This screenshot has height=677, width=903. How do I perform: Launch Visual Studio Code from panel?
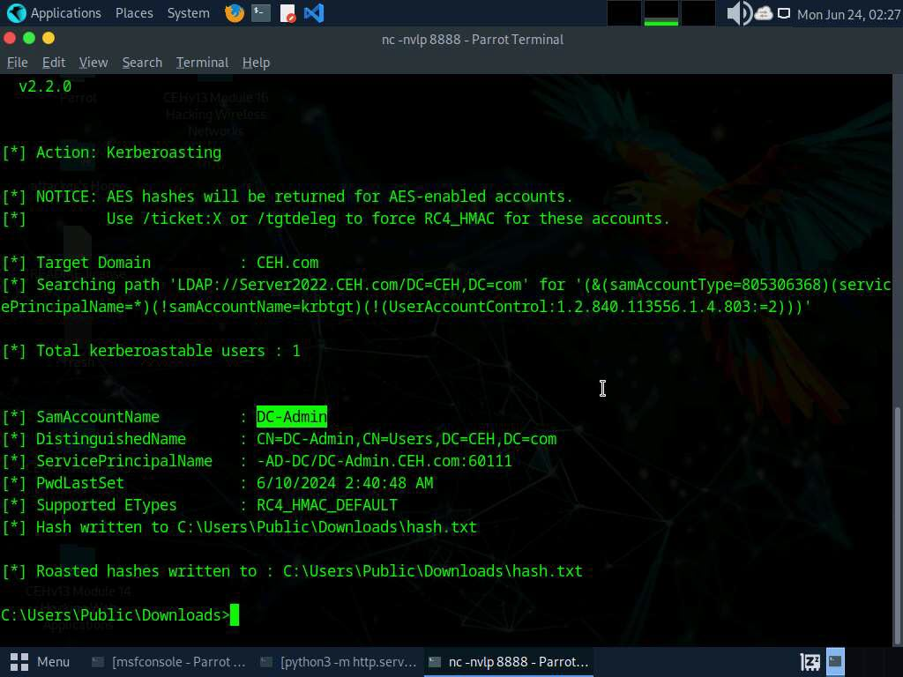313,13
